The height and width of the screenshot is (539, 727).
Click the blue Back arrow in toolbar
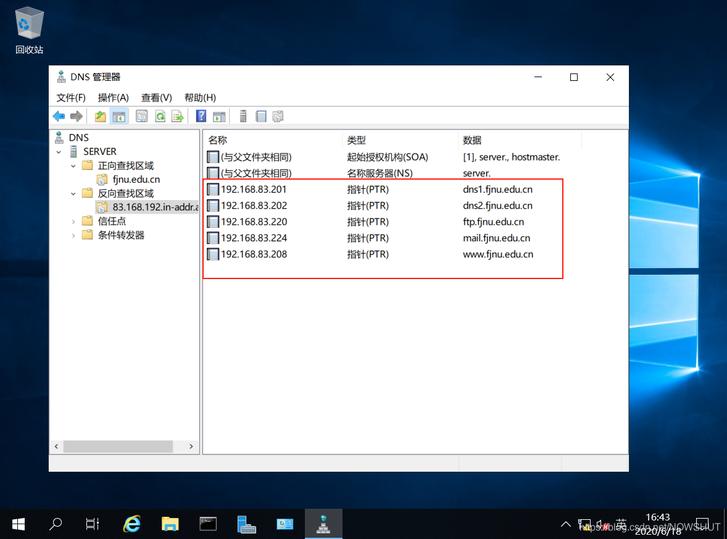tap(59, 116)
